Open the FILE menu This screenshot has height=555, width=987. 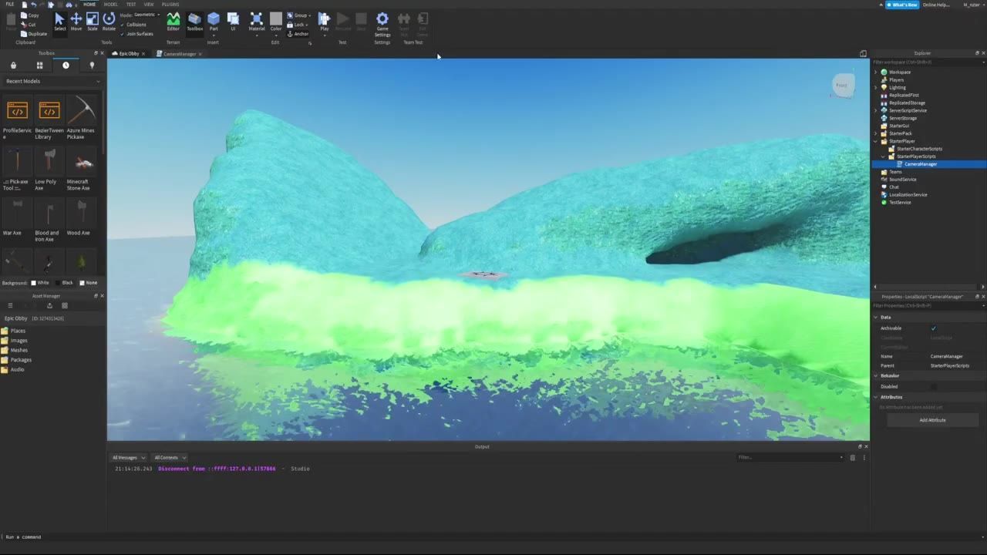[10, 5]
